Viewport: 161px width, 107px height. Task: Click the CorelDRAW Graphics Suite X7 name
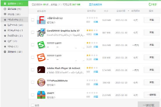63,31
